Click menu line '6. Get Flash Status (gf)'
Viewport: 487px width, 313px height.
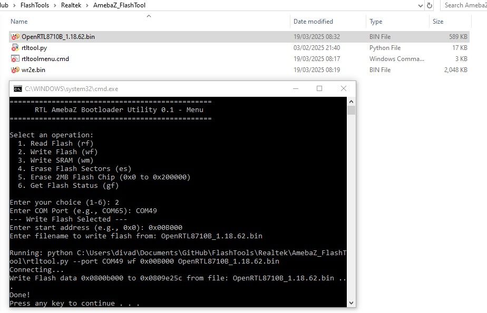tap(69, 185)
